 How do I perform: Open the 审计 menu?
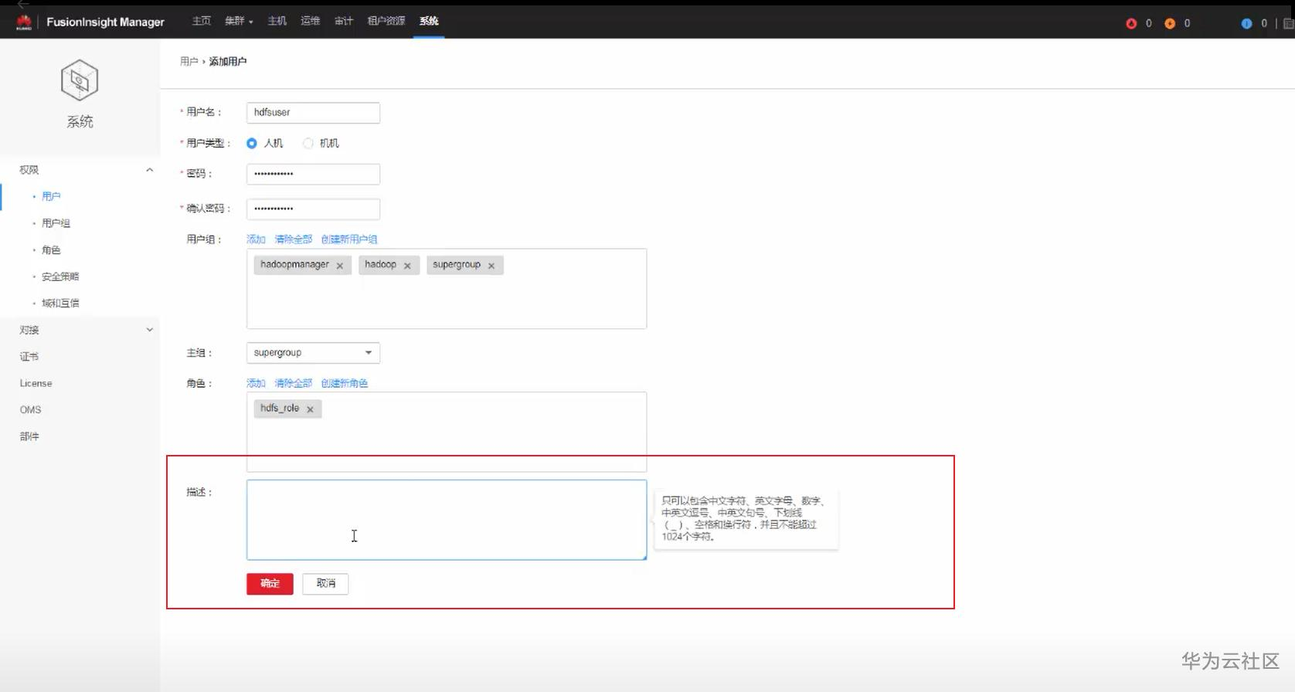[344, 21]
